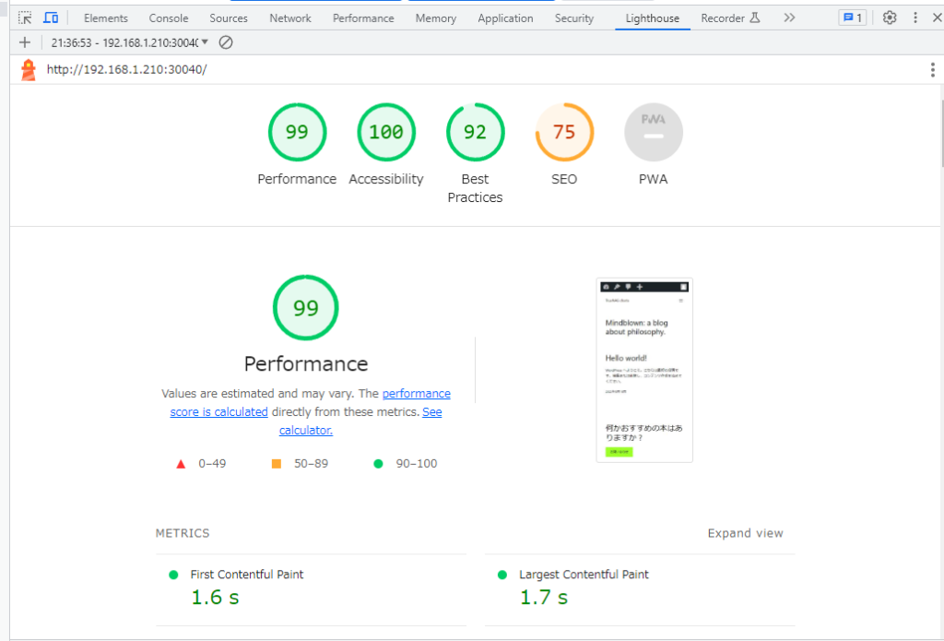Click the plus icon for new report
This screenshot has width=944, height=641.
(x=25, y=42)
